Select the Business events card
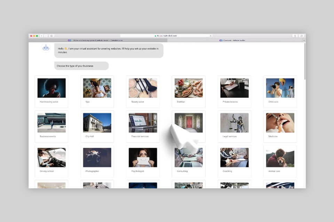This screenshot has width=334, height=222. 51,126
